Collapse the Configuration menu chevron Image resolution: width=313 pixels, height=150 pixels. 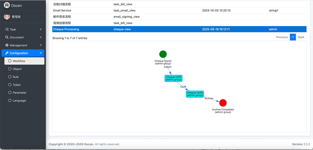[x=41, y=53]
